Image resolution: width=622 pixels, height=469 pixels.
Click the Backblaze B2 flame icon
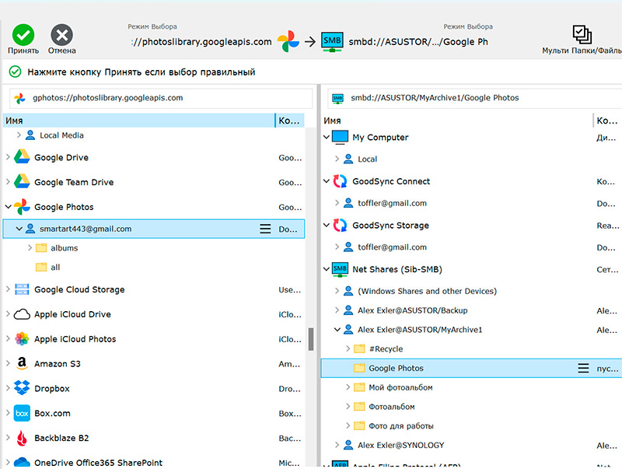coord(22,439)
